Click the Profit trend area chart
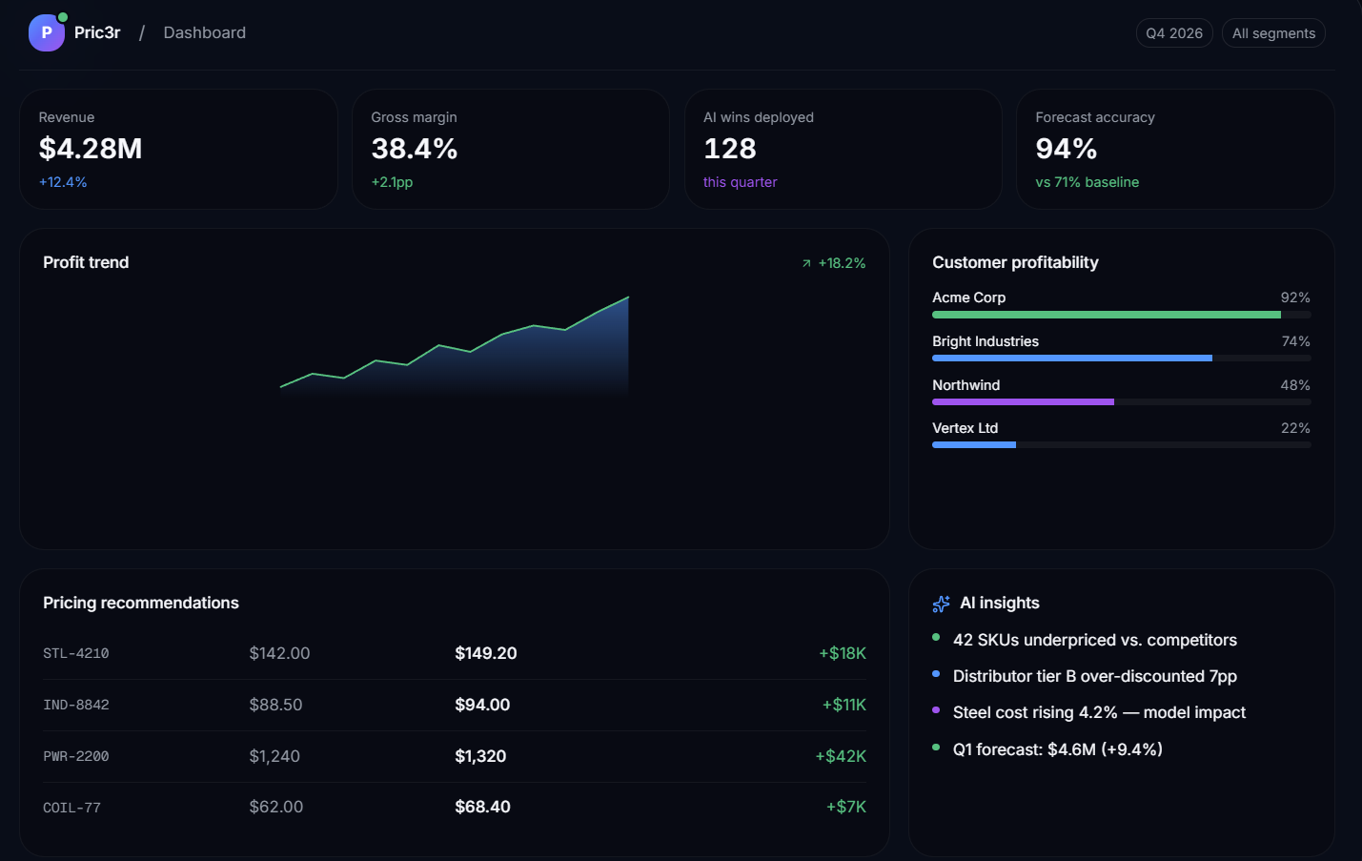1362x861 pixels. [455, 346]
